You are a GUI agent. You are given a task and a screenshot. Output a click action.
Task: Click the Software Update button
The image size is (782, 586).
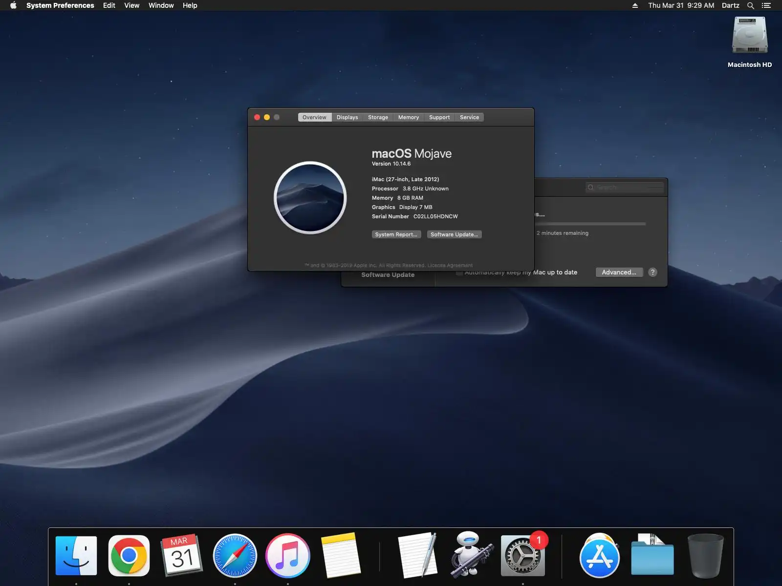tap(455, 234)
